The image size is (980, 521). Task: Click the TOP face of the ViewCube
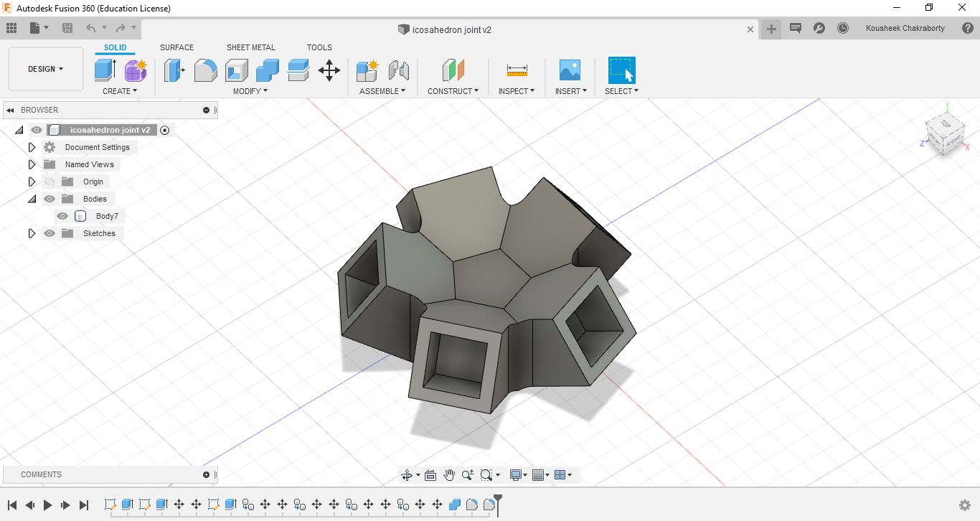click(945, 125)
